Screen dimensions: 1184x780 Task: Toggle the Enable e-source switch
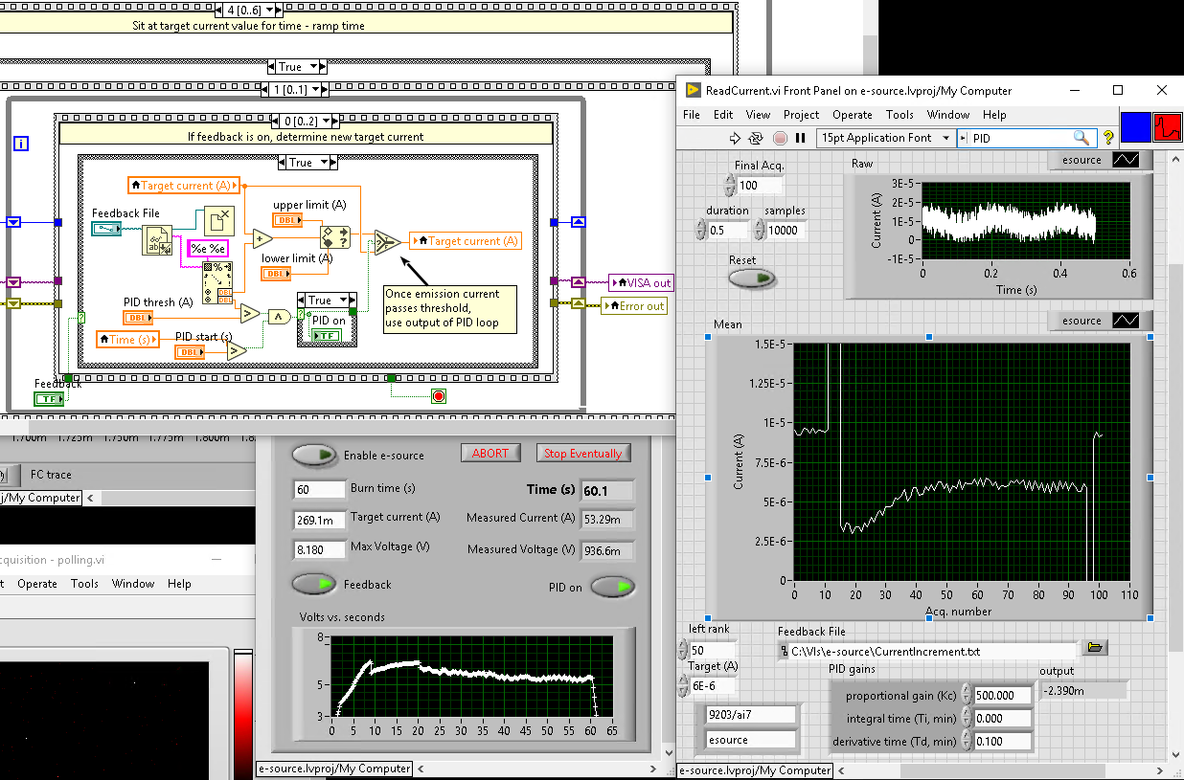click(x=314, y=455)
